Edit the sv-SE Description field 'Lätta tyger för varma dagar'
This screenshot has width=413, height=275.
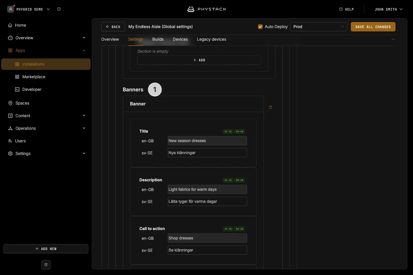click(x=207, y=201)
